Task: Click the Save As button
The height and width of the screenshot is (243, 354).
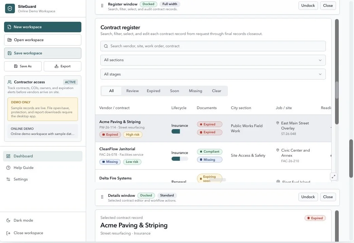Action: pos(23,66)
